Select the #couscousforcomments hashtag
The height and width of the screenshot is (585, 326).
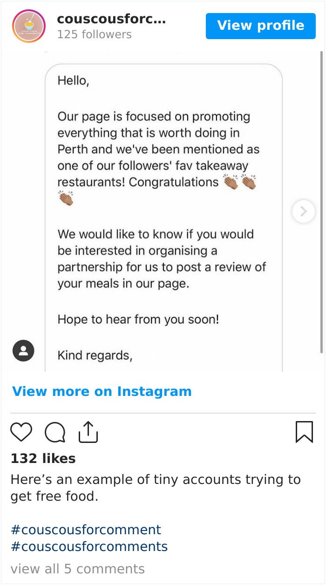pos(89,546)
